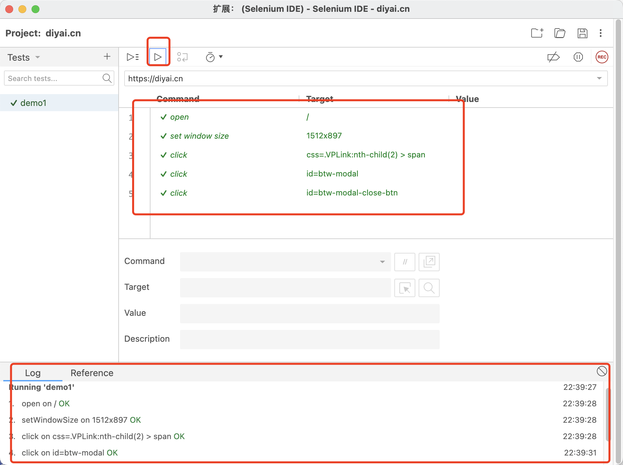Select the demo1 test
623x465 pixels.
[x=33, y=103]
